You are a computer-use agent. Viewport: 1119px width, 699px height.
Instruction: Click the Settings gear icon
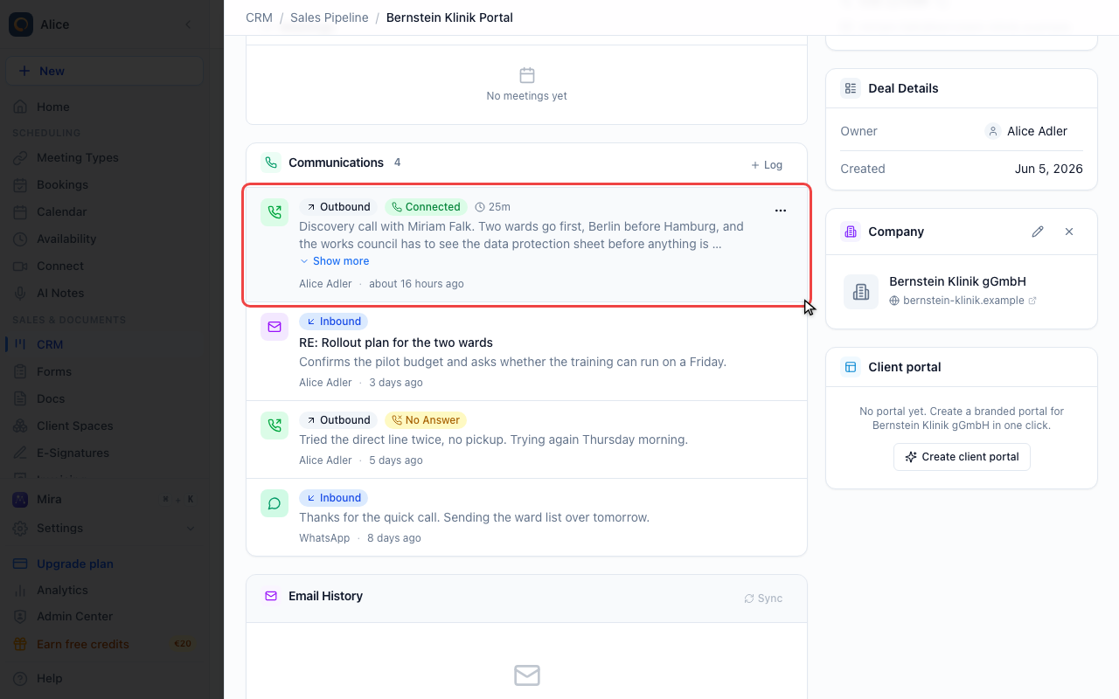pos(20,528)
